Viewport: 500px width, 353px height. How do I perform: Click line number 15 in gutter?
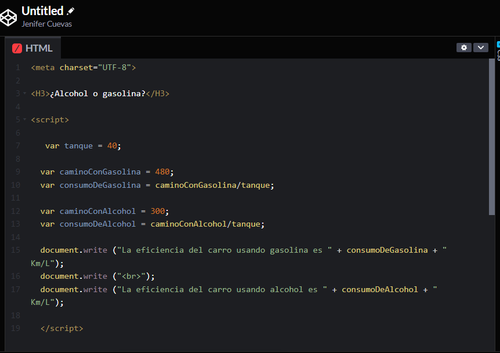[x=15, y=250]
